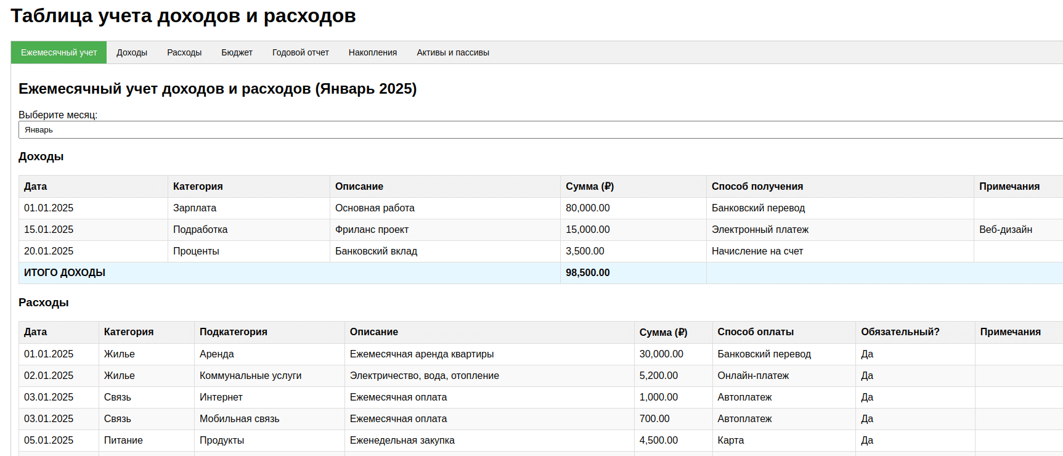The image size is (1063, 456).
Task: Click the Зарплата category cell in income
Action: point(195,208)
